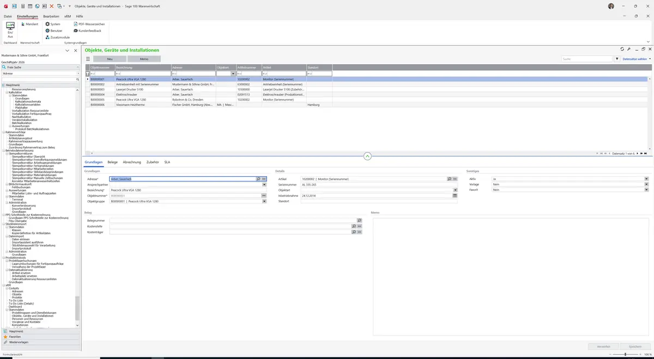Open the Vorlage dropdown

pyautogui.click(x=646, y=184)
